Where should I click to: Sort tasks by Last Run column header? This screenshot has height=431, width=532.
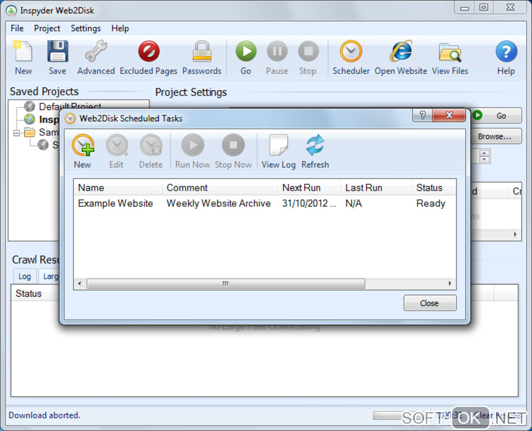pos(376,188)
